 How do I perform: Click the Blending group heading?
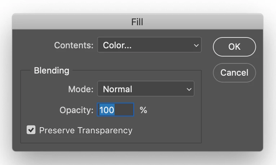click(x=51, y=71)
